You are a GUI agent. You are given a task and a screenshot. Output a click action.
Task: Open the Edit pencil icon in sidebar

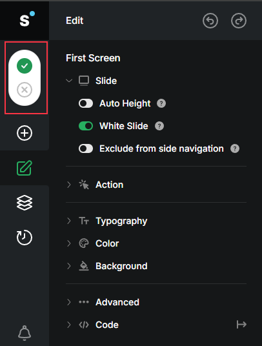pyautogui.click(x=25, y=168)
